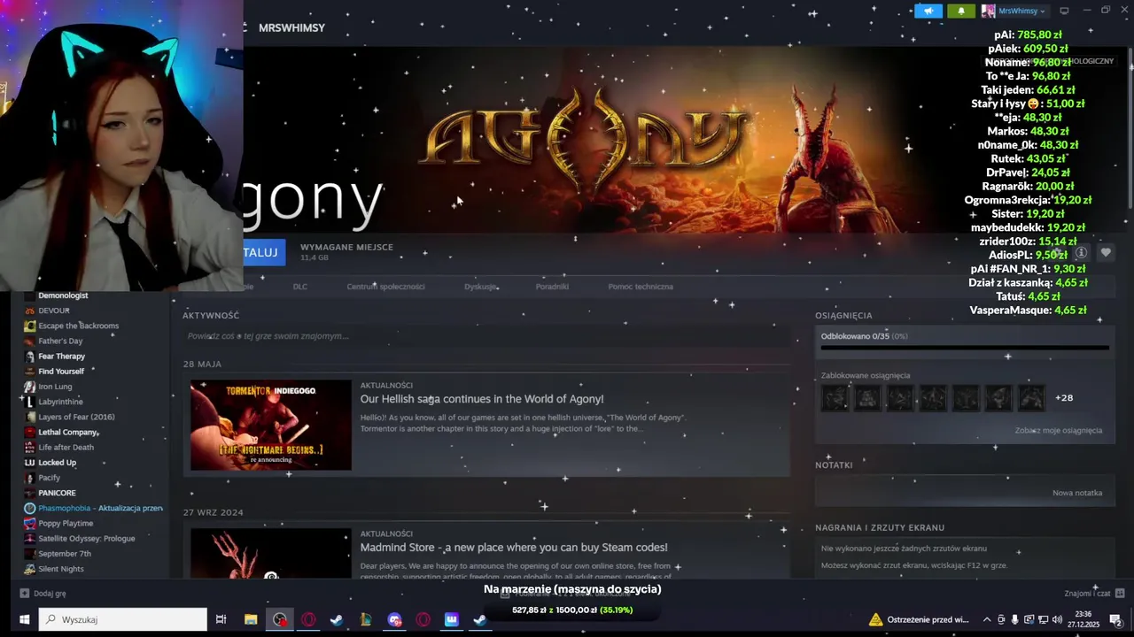Viewport: 1134px width, 637px height.
Task: Select September 7th in library
Action: click(x=65, y=554)
